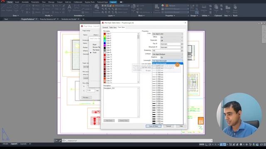Open the Dither dropdown

tap(172, 37)
